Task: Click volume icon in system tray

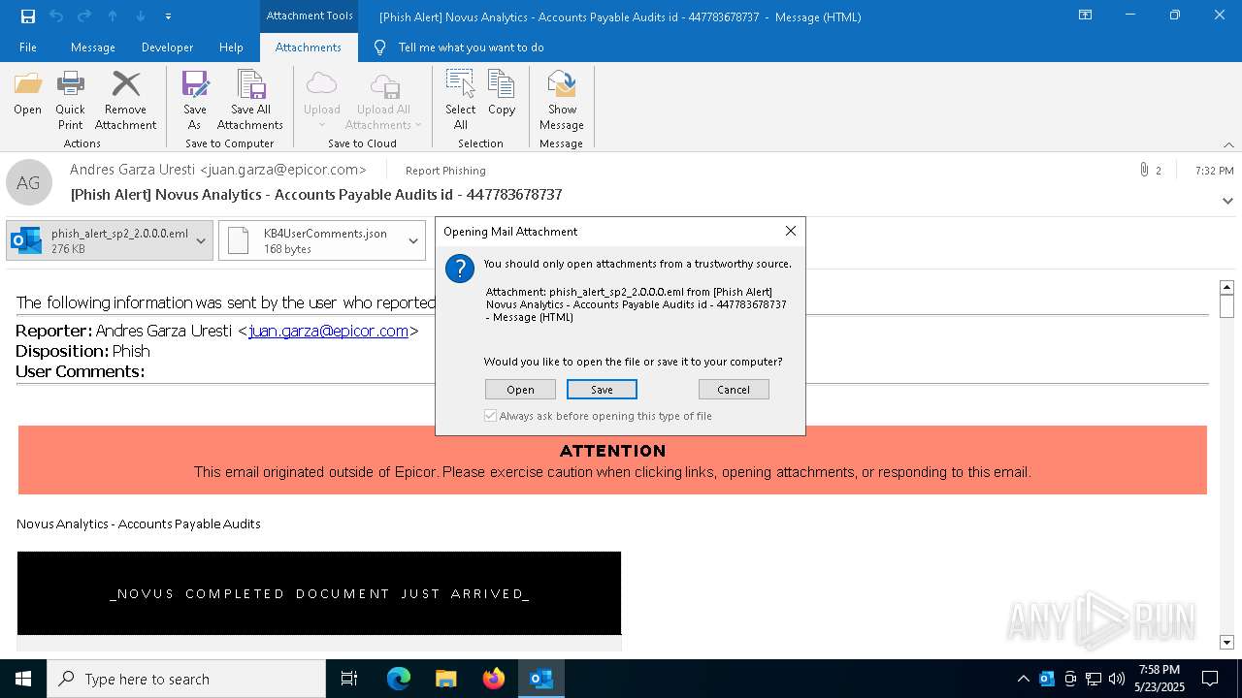Action: pyautogui.click(x=1117, y=679)
